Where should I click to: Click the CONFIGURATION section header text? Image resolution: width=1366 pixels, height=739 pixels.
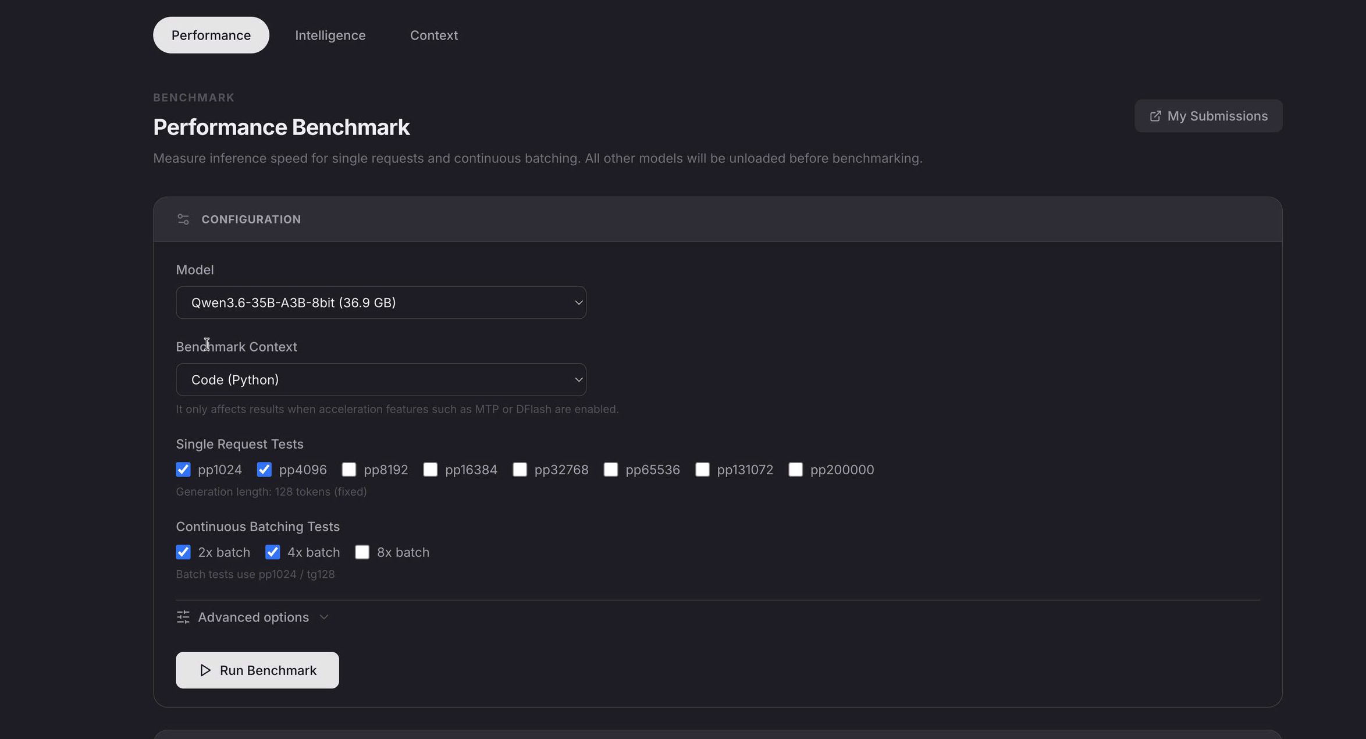pos(251,219)
